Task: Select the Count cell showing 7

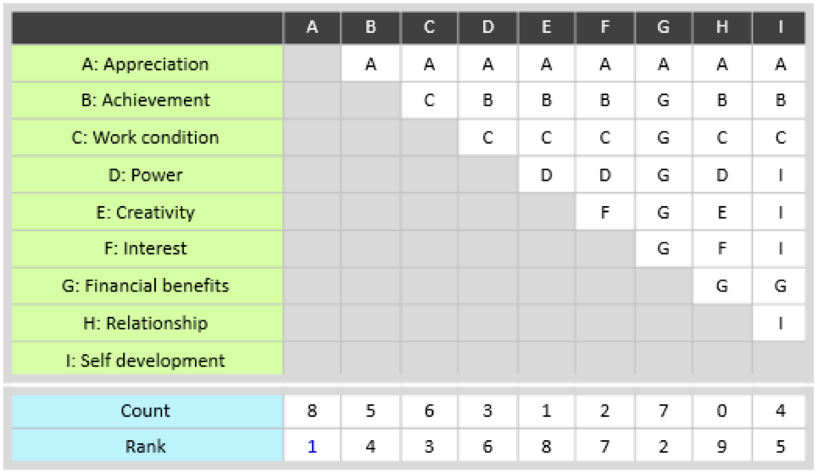Action: coord(663,411)
